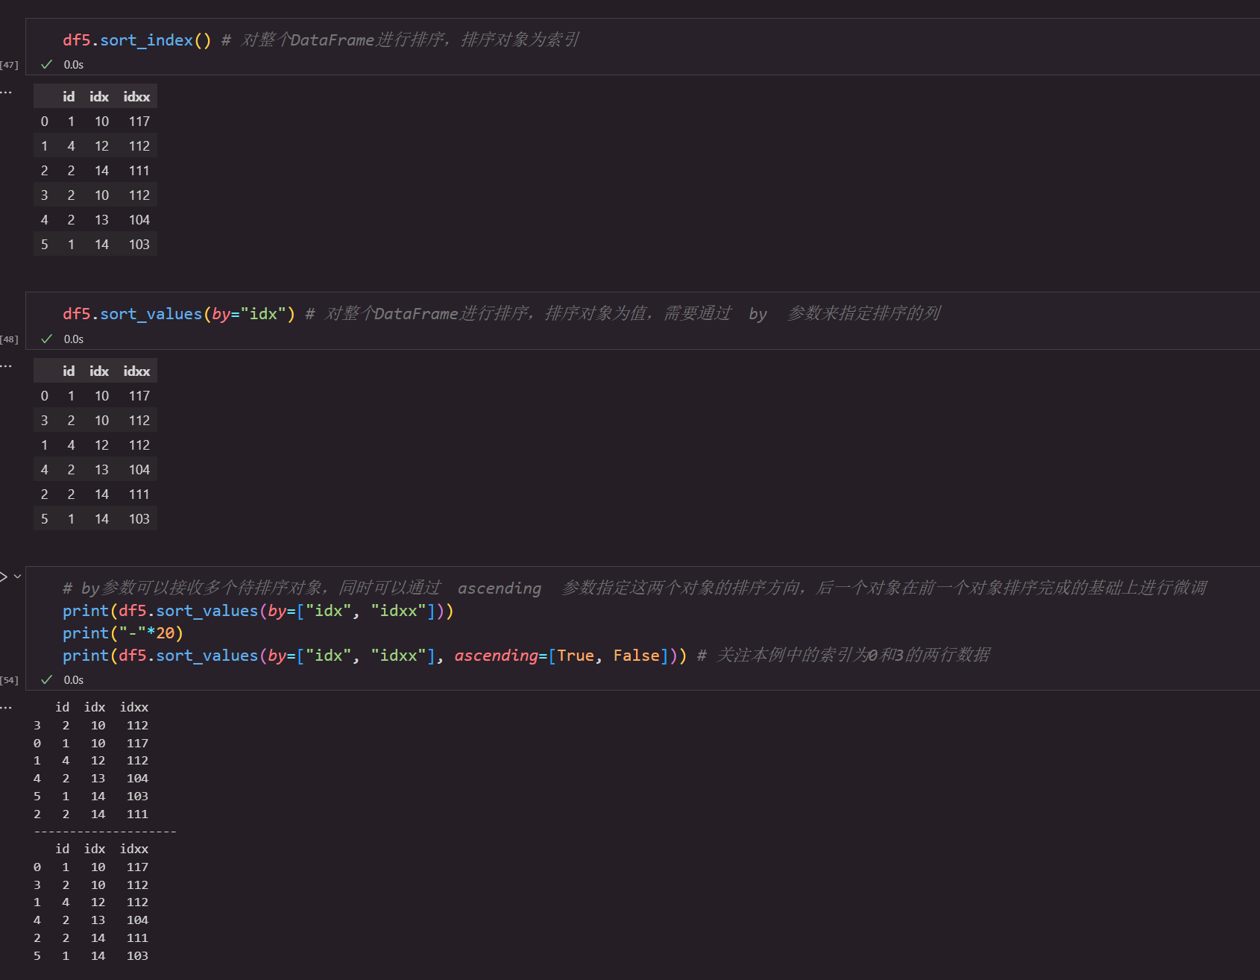
Task: Open the run options chevron beside the last cell
Action: [17, 577]
